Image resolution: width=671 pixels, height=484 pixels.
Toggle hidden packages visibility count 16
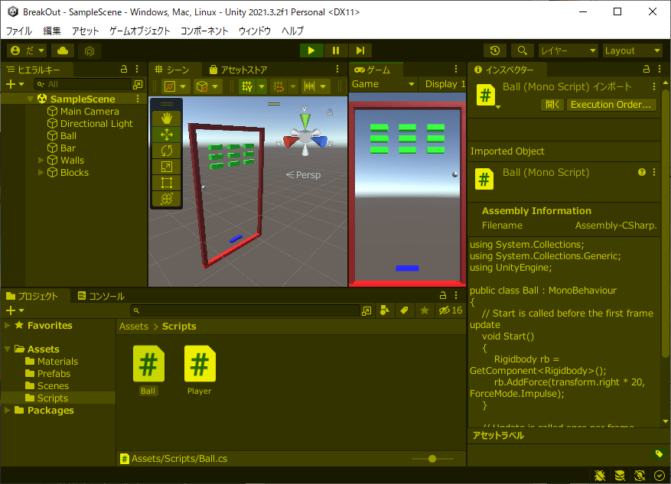451,310
